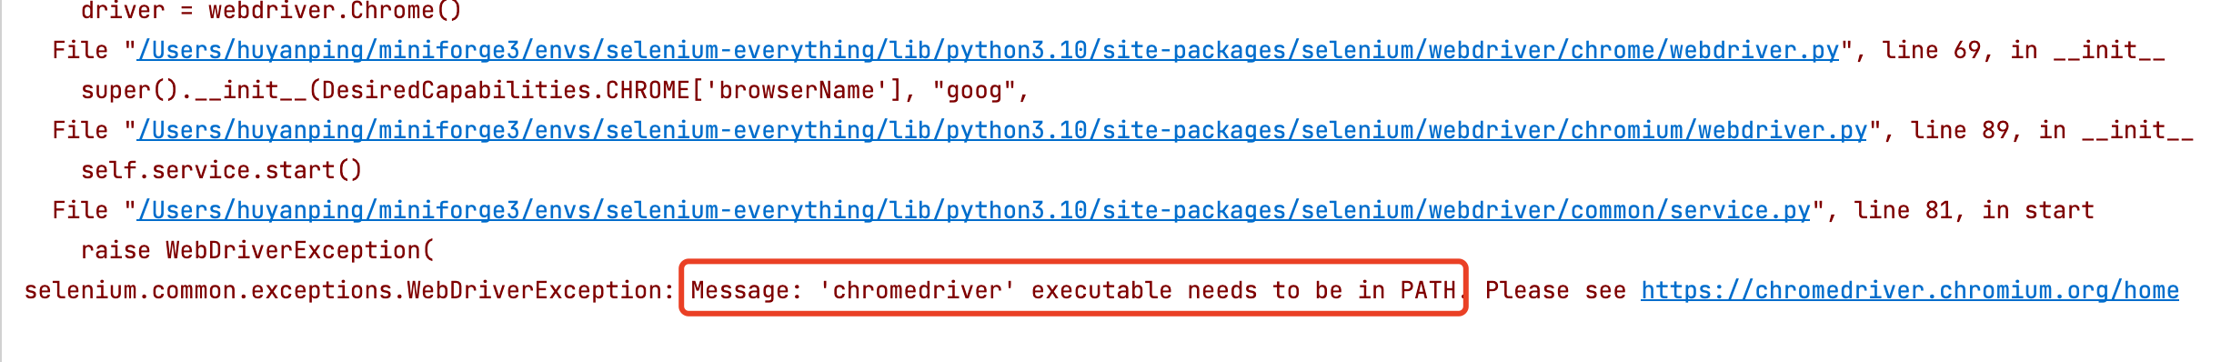Viewport: 2221px width, 362px height.
Task: Click inside the red highlighted error message box
Action: 1073,288
